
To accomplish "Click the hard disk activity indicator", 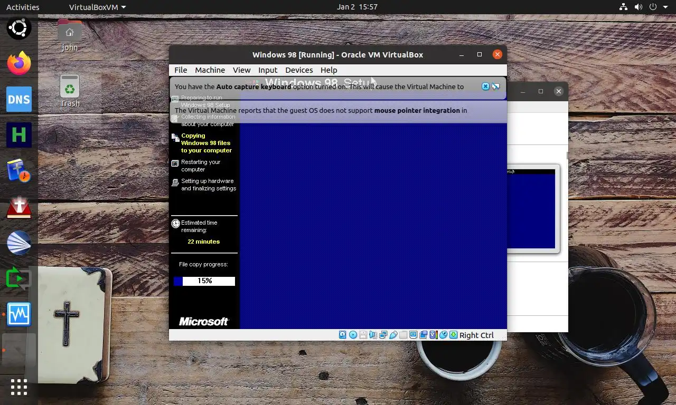I will 342,335.
